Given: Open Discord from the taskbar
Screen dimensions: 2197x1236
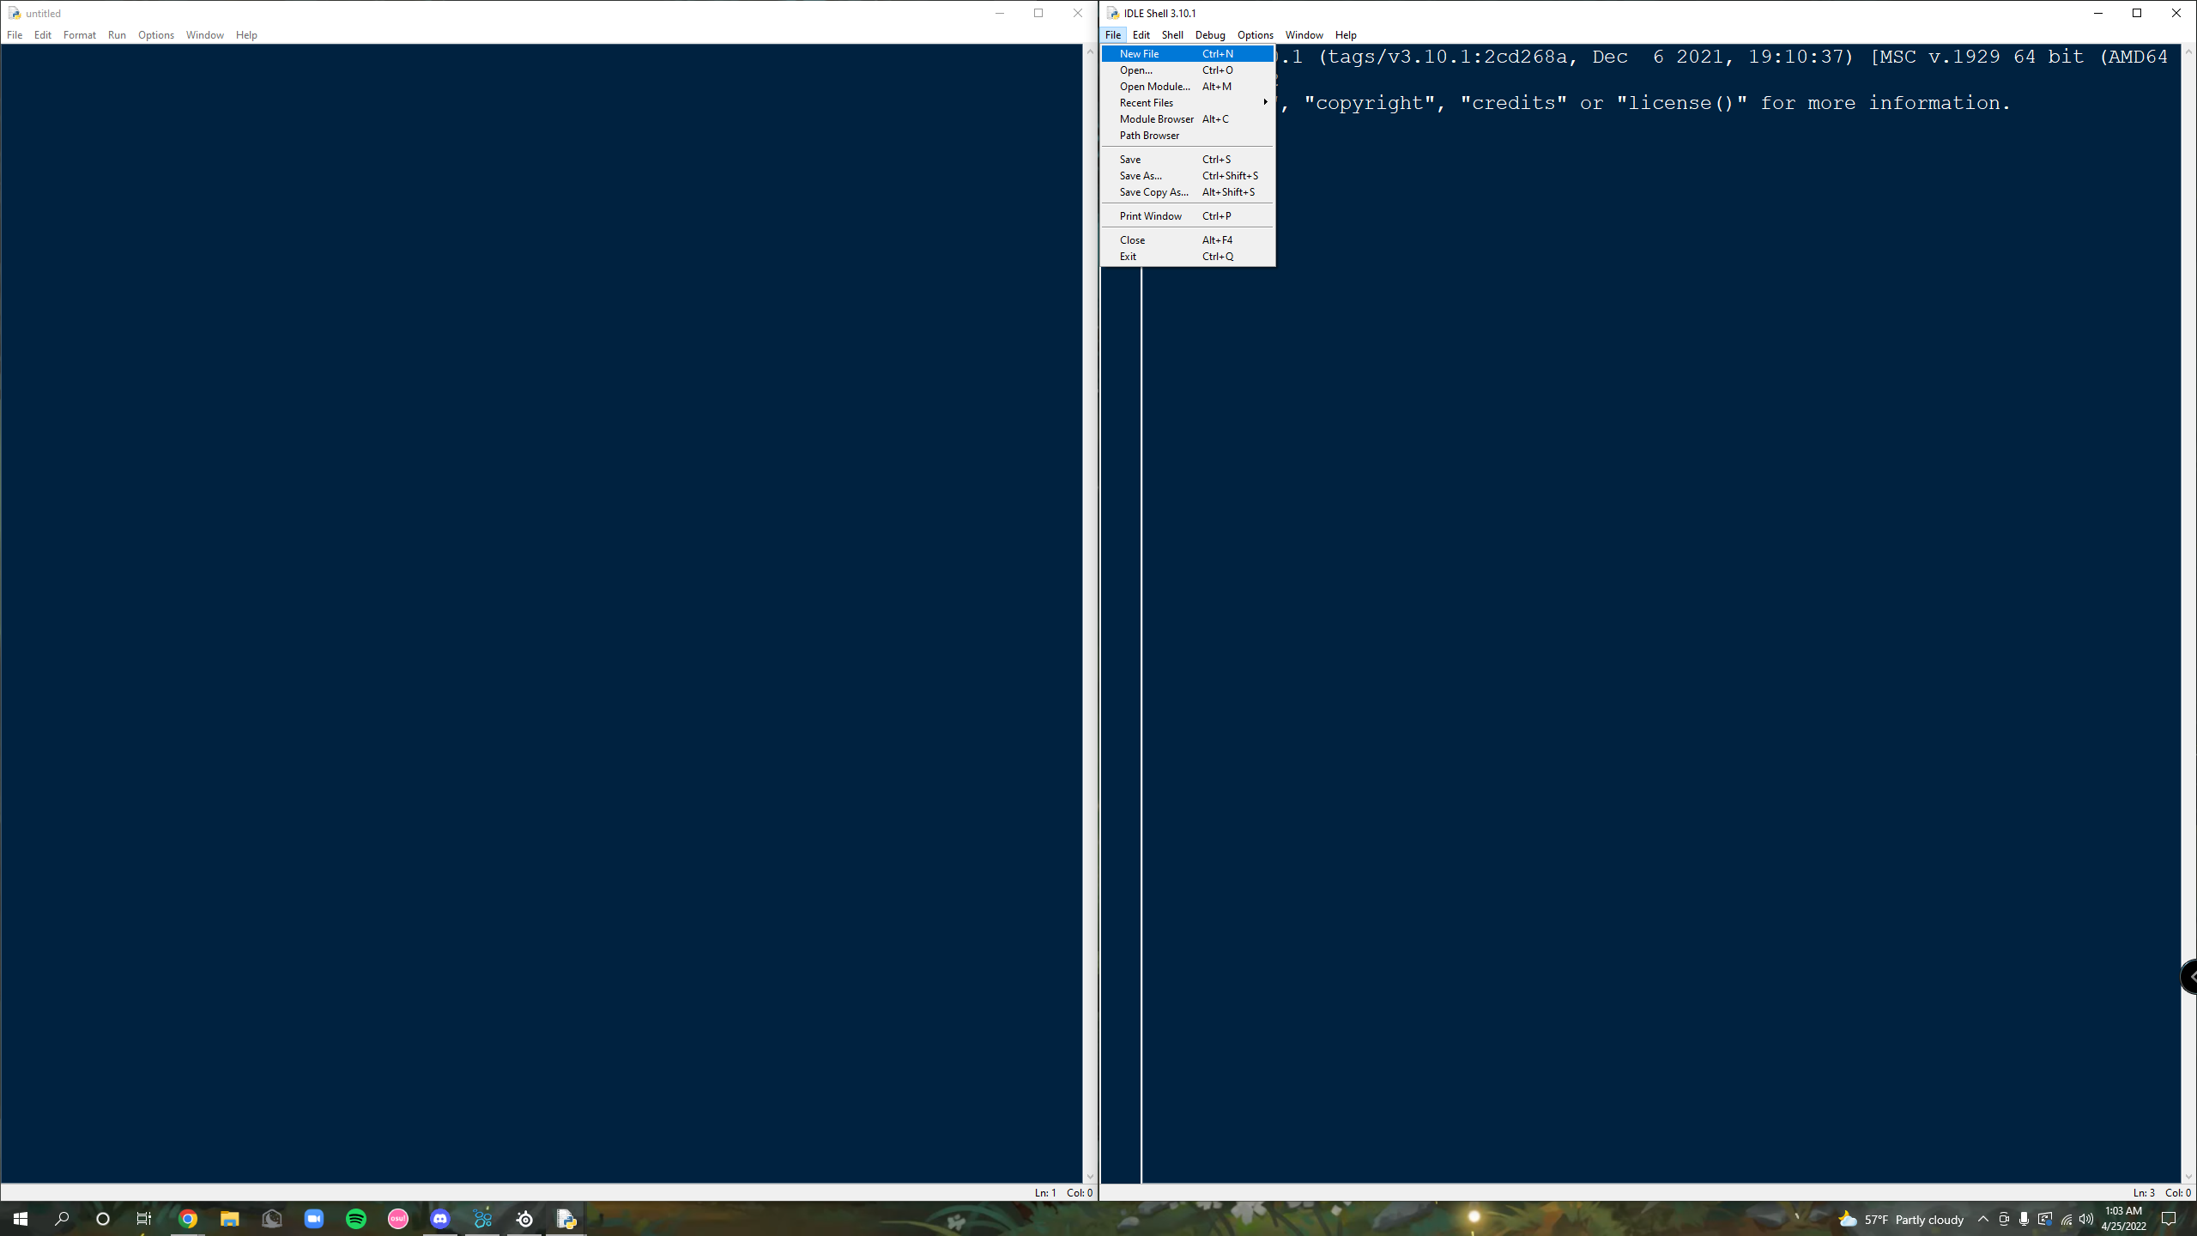Looking at the screenshot, I should click(x=440, y=1218).
